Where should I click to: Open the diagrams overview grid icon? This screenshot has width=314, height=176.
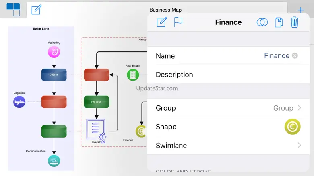click(x=13, y=9)
